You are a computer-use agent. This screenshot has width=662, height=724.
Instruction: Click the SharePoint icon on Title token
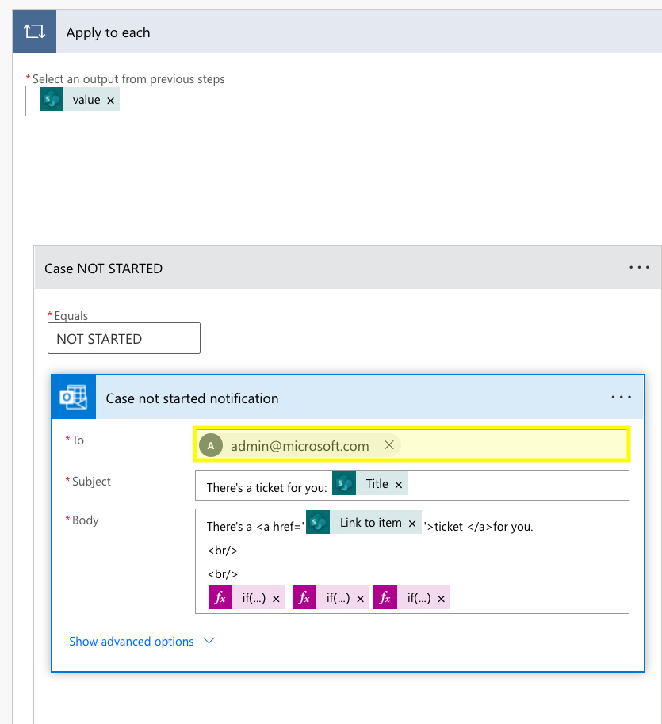344,484
